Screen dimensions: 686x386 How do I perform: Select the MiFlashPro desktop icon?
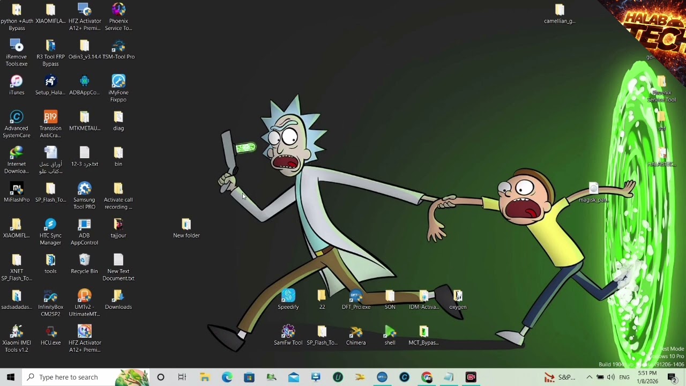17,192
